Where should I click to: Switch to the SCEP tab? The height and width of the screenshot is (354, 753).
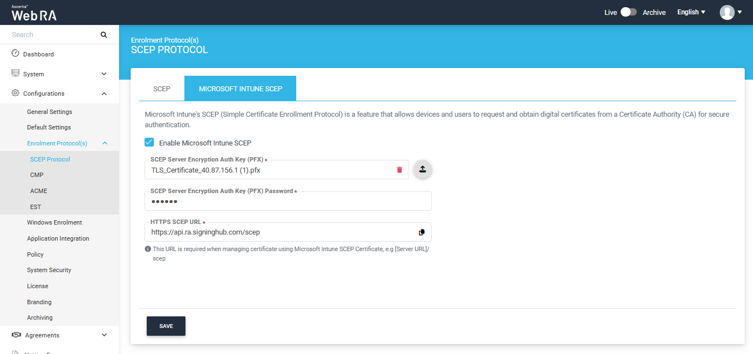click(x=162, y=88)
